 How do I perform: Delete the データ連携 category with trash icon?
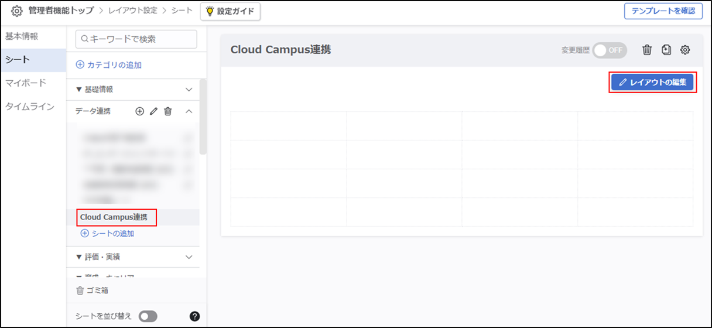[168, 111]
